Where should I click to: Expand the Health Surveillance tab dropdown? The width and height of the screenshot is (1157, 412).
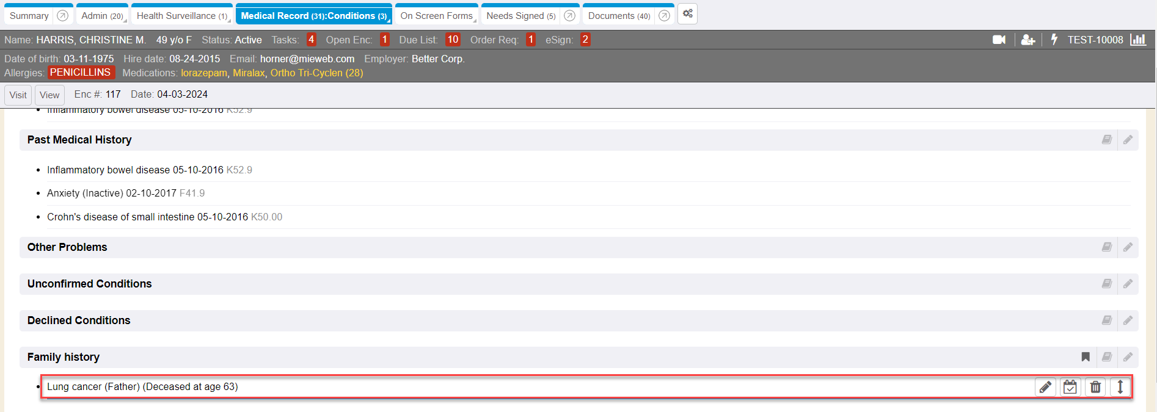coord(229,20)
